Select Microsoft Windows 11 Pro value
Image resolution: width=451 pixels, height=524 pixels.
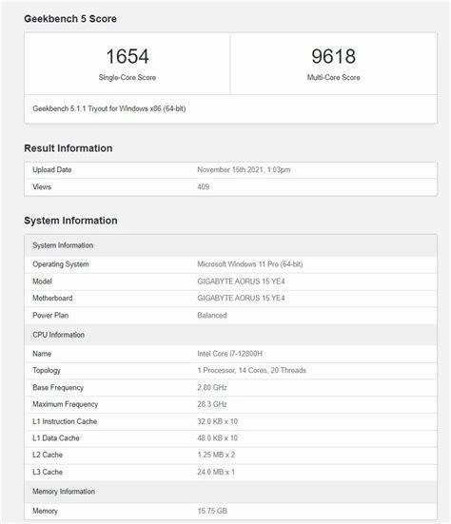[x=250, y=264]
